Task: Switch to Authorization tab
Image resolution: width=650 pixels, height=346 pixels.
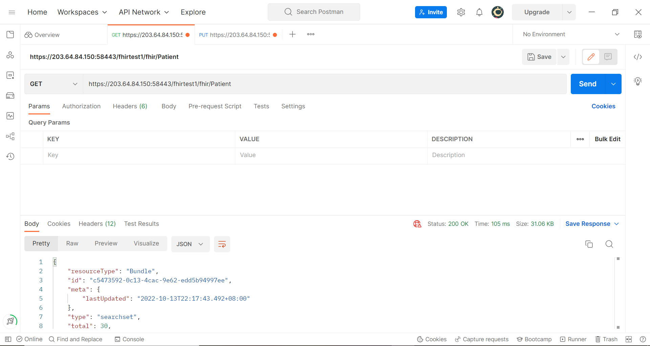Action: 81,106
